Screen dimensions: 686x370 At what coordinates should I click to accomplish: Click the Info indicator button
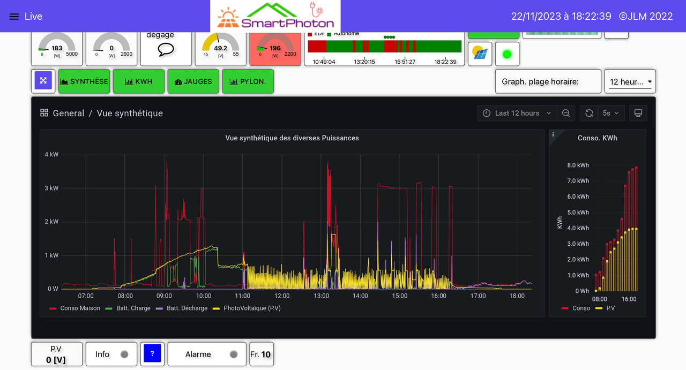click(111, 354)
